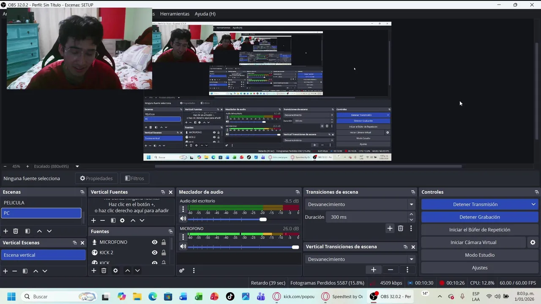Click Iniciar el Búfer de Repetición
Viewport: 541px width, 304px height.
coord(479,230)
